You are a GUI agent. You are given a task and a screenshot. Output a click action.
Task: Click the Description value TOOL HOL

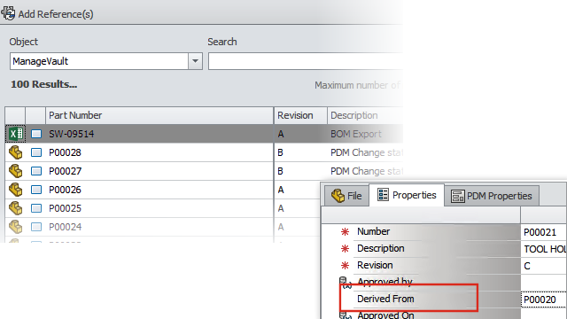point(545,249)
